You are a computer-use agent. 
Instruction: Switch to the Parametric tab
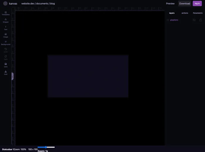198,13
